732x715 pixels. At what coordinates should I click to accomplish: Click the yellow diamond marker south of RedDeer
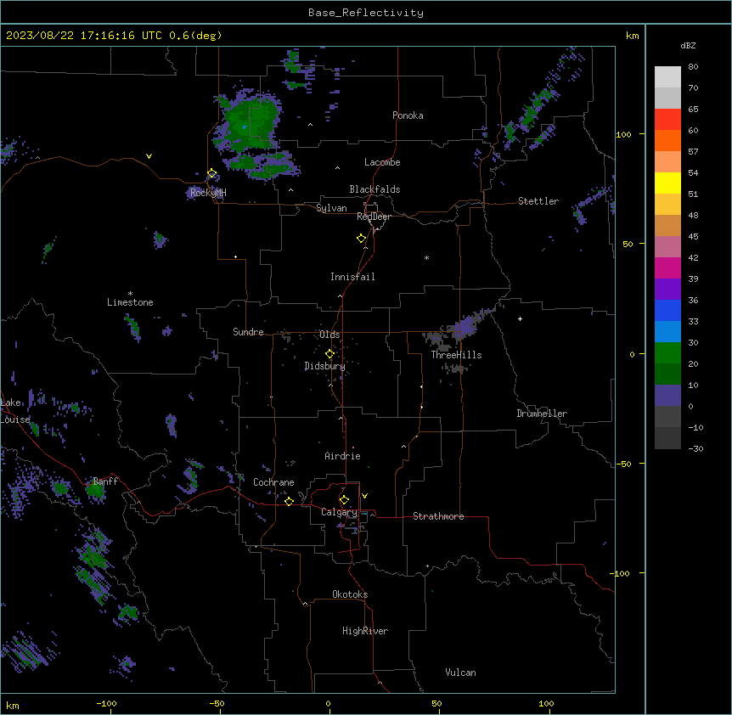tap(361, 238)
